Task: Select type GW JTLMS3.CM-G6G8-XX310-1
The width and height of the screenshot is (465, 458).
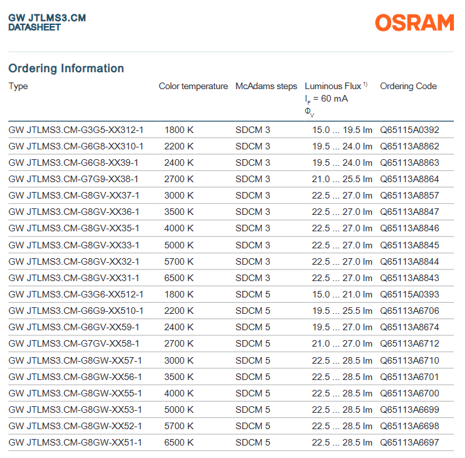Action: (76, 146)
